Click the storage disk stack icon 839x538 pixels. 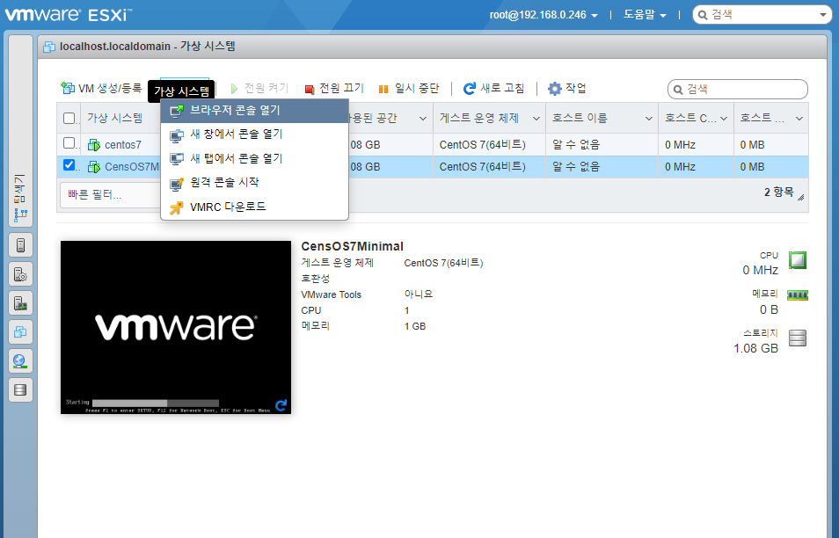pos(798,338)
